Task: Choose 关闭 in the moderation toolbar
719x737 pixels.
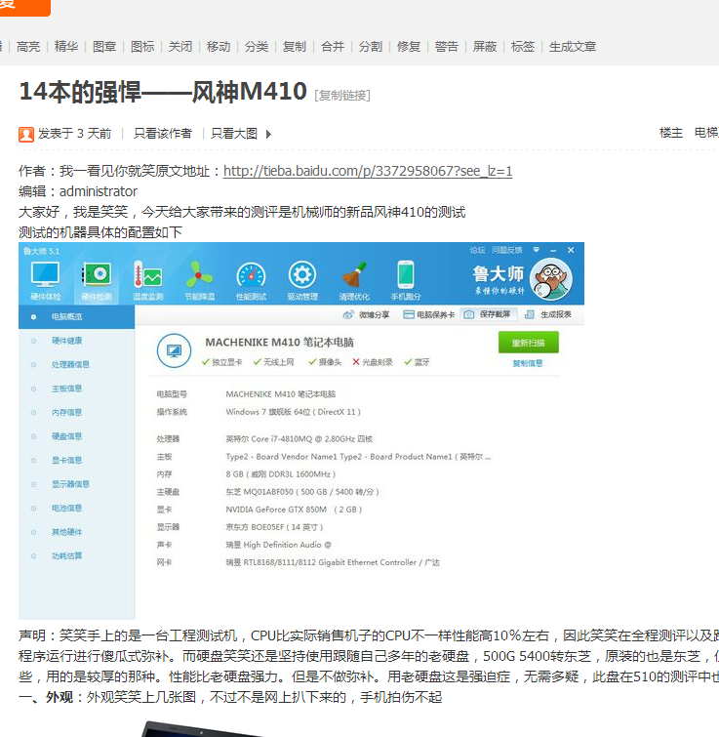Action: pos(180,47)
